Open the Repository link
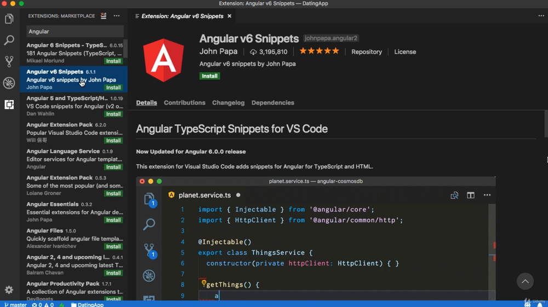The width and height of the screenshot is (548, 307). coord(367,51)
